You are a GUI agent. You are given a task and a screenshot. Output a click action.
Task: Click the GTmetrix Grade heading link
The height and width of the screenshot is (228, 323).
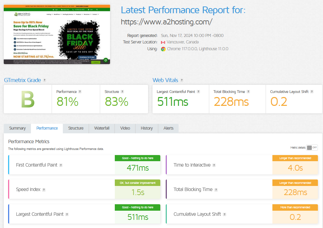22,80
